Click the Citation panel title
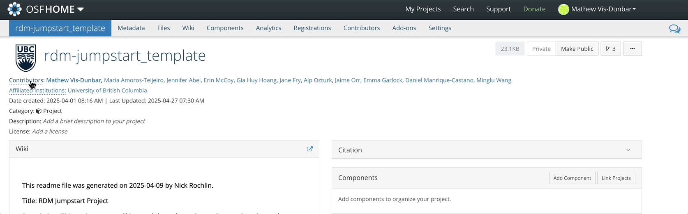Screen dimensions: 688x214 pos(350,150)
